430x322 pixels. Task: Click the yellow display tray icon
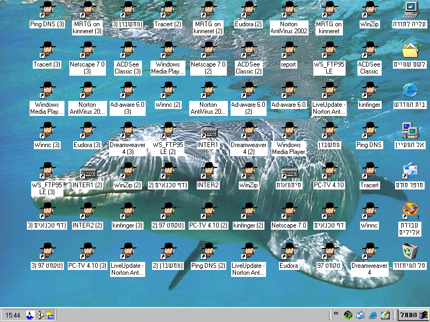(49, 315)
